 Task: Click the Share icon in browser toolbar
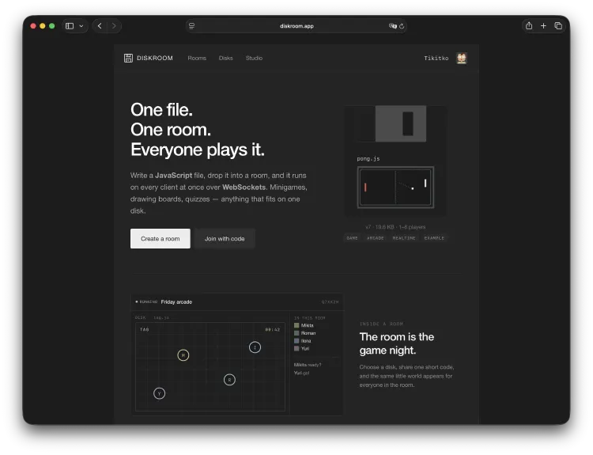coord(529,26)
